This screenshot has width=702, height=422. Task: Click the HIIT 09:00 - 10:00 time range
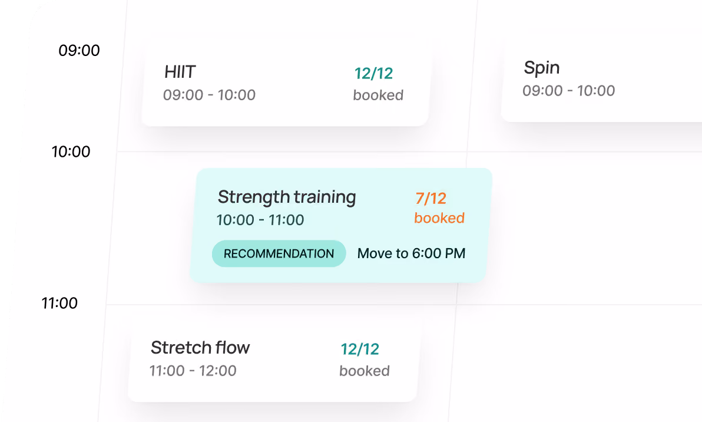[x=209, y=95]
